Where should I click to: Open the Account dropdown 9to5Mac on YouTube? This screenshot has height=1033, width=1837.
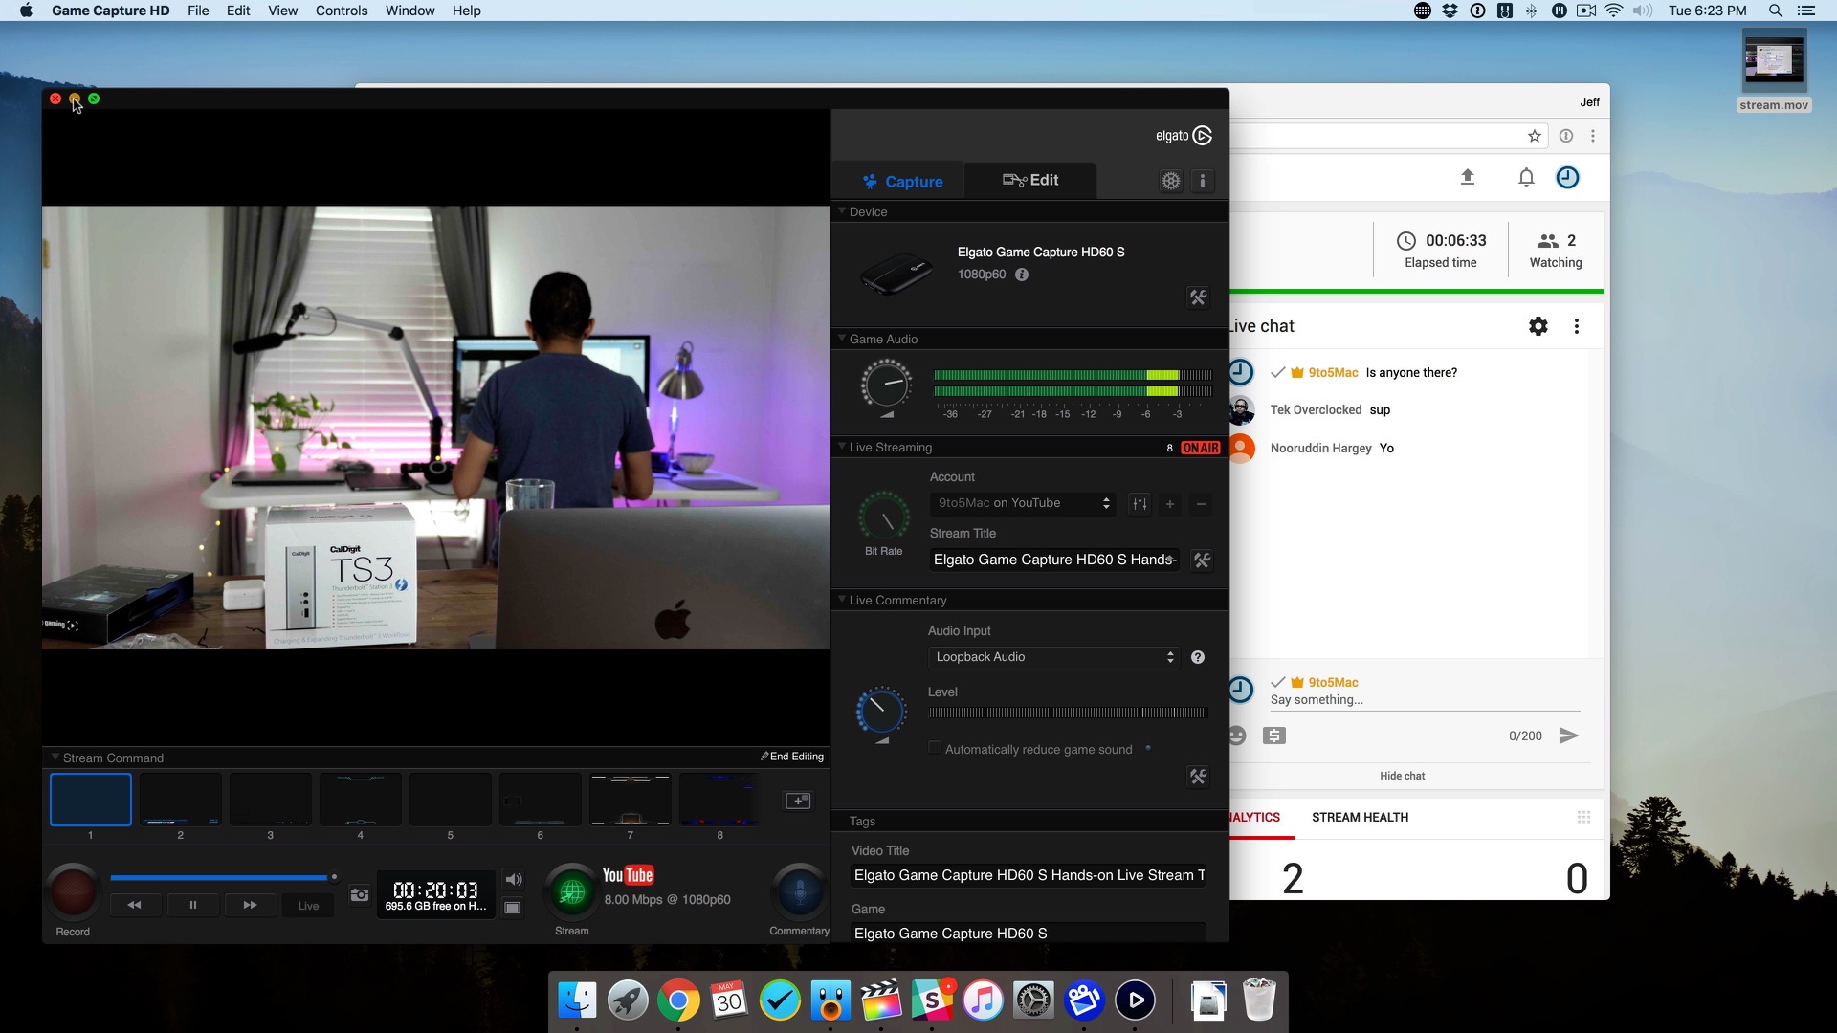point(1023,503)
